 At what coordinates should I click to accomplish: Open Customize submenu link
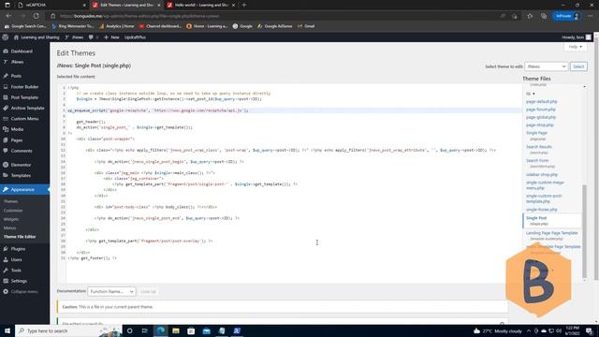tap(13, 211)
